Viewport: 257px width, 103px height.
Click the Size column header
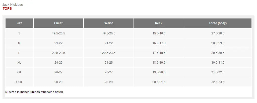19,23
